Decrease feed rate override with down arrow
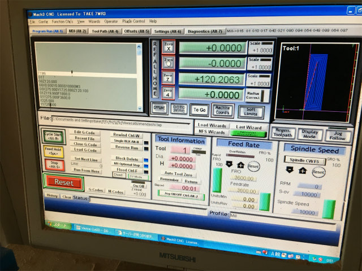Viewport: 362px width, 271px height. coord(229,164)
